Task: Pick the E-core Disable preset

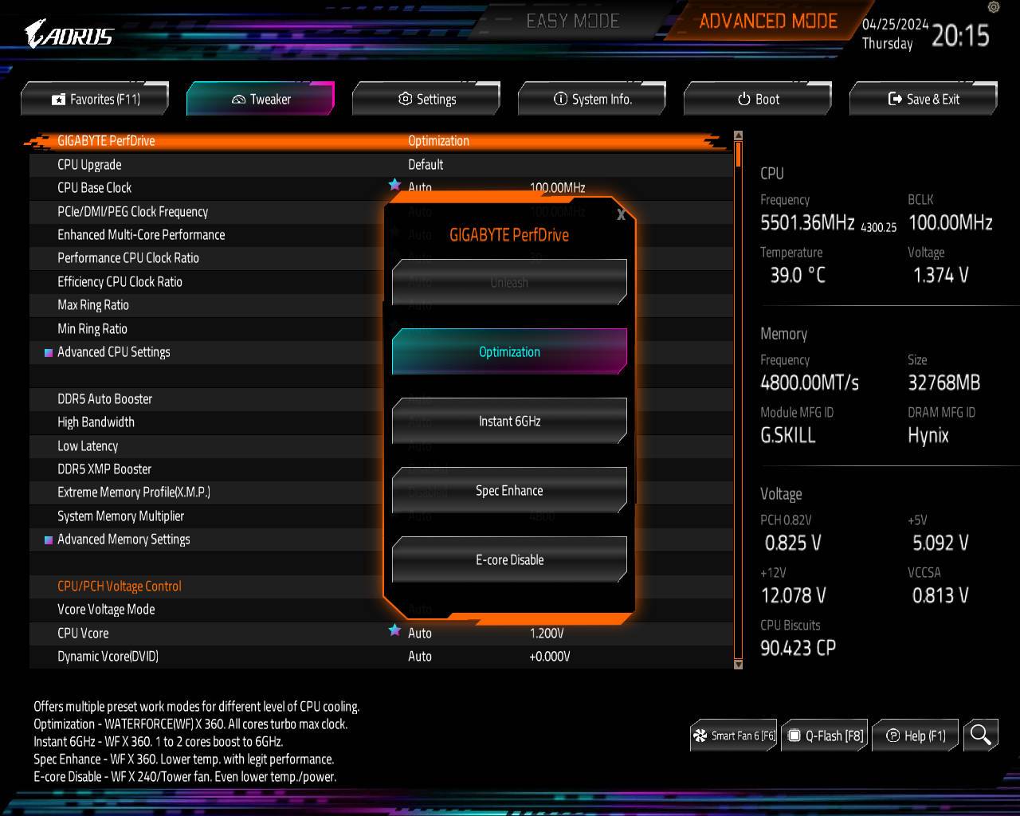Action: (x=509, y=559)
